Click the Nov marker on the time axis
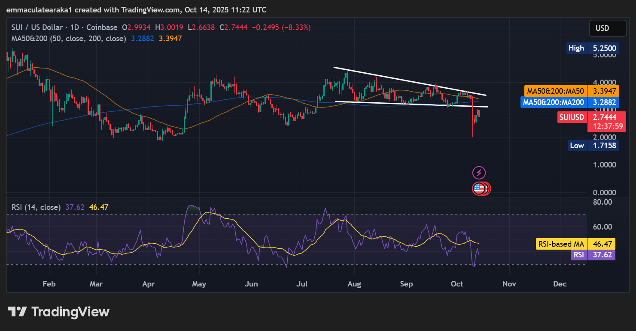The height and width of the screenshot is (331, 636). pos(509,284)
